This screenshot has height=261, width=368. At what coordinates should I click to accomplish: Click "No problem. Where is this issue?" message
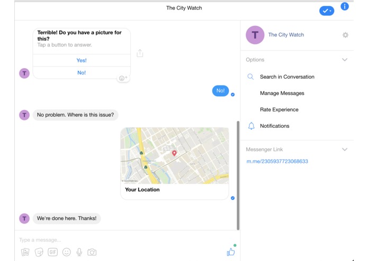pos(75,115)
